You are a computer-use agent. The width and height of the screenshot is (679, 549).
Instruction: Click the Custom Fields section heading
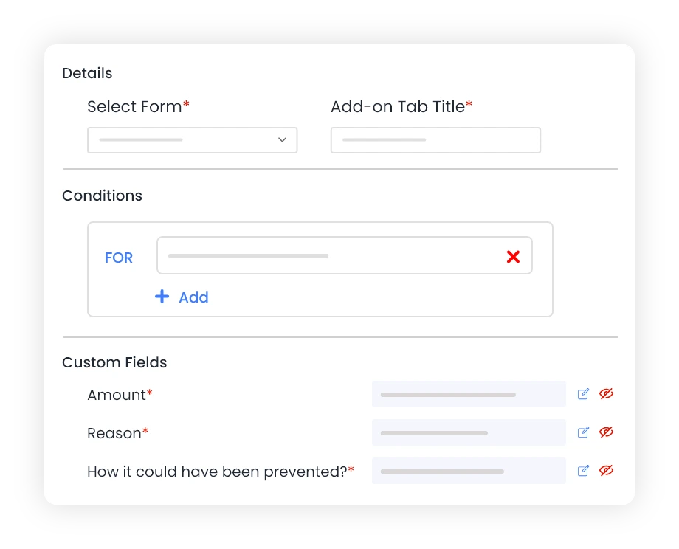tap(114, 362)
